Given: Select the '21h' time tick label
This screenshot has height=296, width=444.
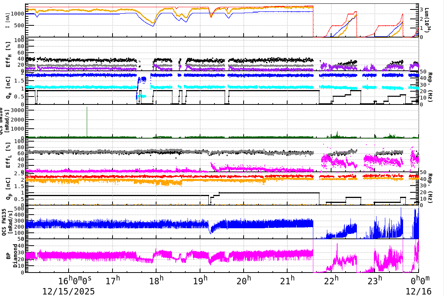Looking at the screenshot, I should (x=288, y=280).
